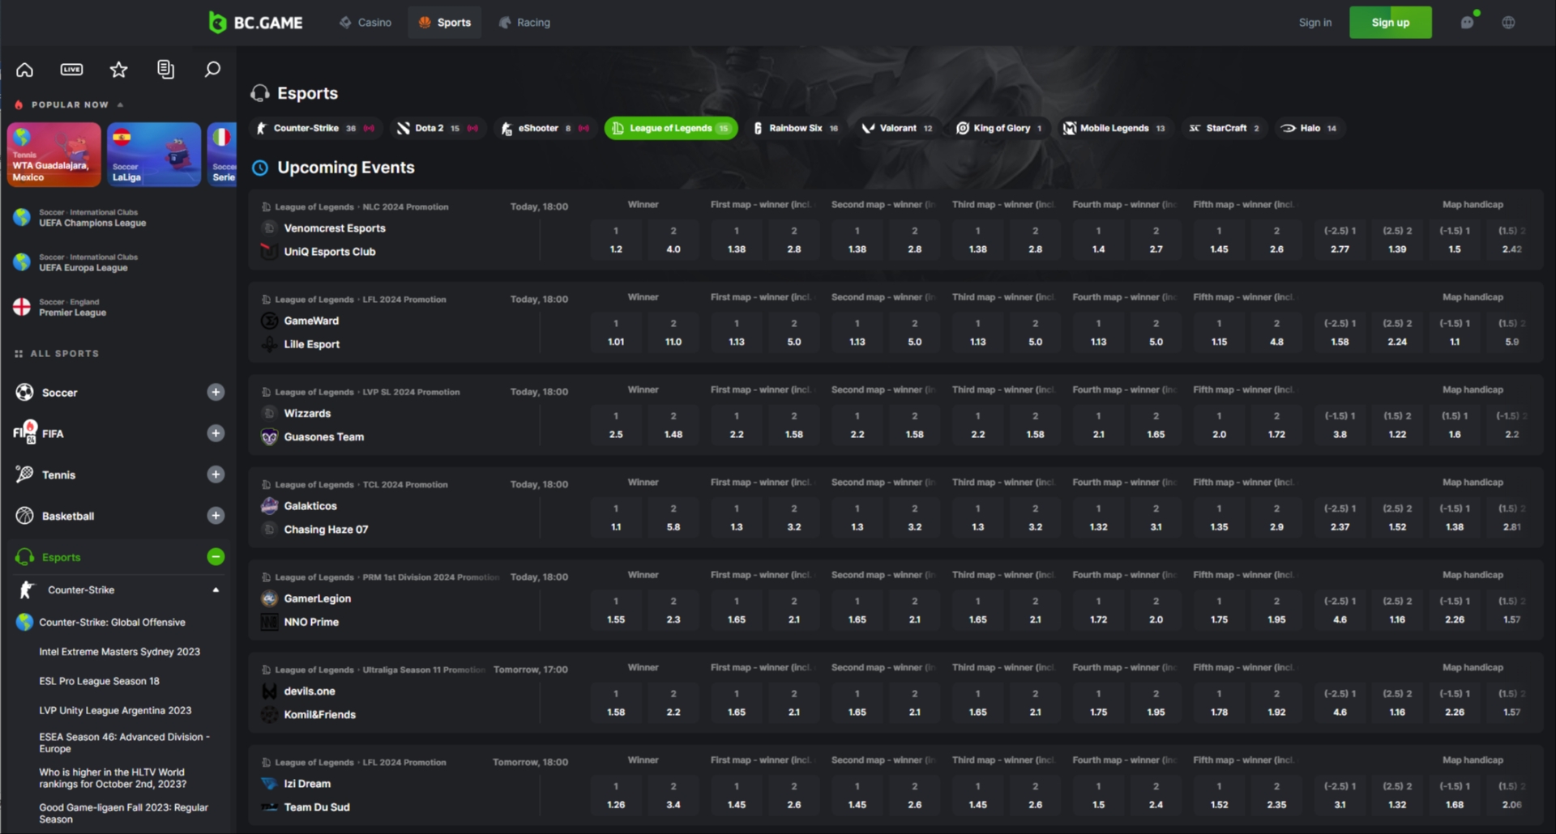The width and height of the screenshot is (1556, 834).
Task: Click the Esports headset sidebar icon
Action: [25, 557]
